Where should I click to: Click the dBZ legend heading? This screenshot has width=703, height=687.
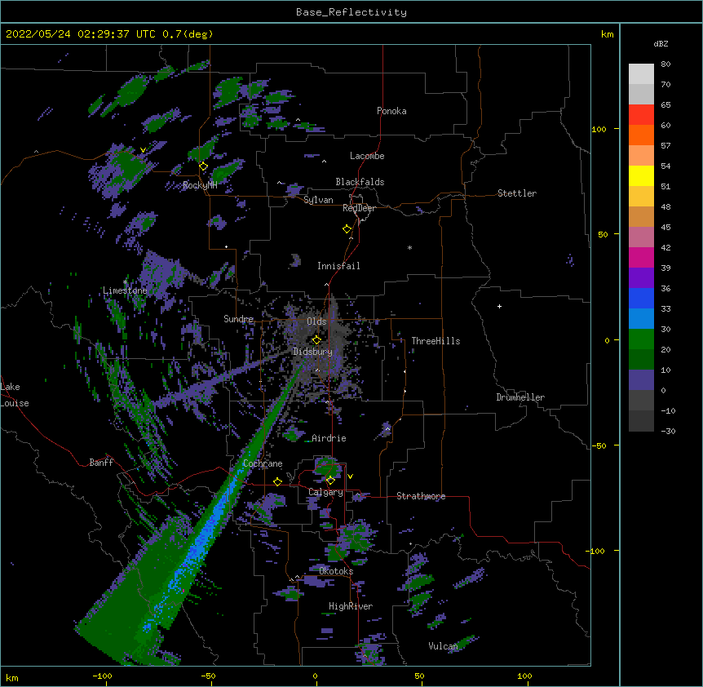661,43
